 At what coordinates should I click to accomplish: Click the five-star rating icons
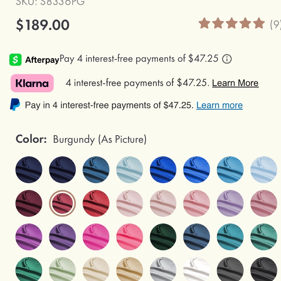(x=232, y=23)
